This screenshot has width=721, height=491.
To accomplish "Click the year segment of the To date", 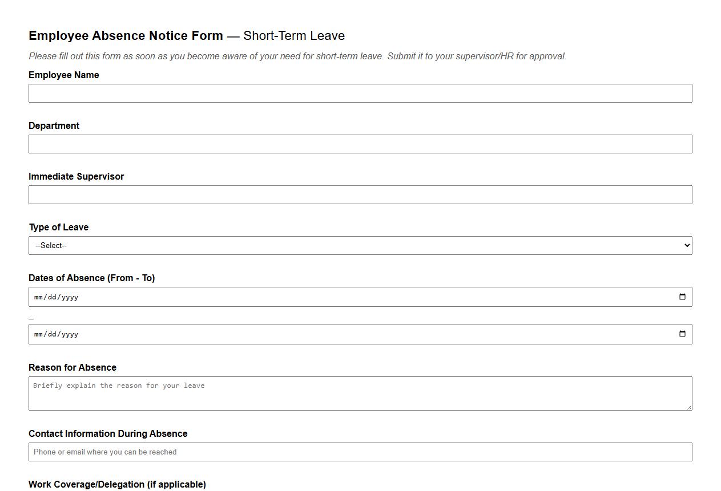I will (x=70, y=334).
